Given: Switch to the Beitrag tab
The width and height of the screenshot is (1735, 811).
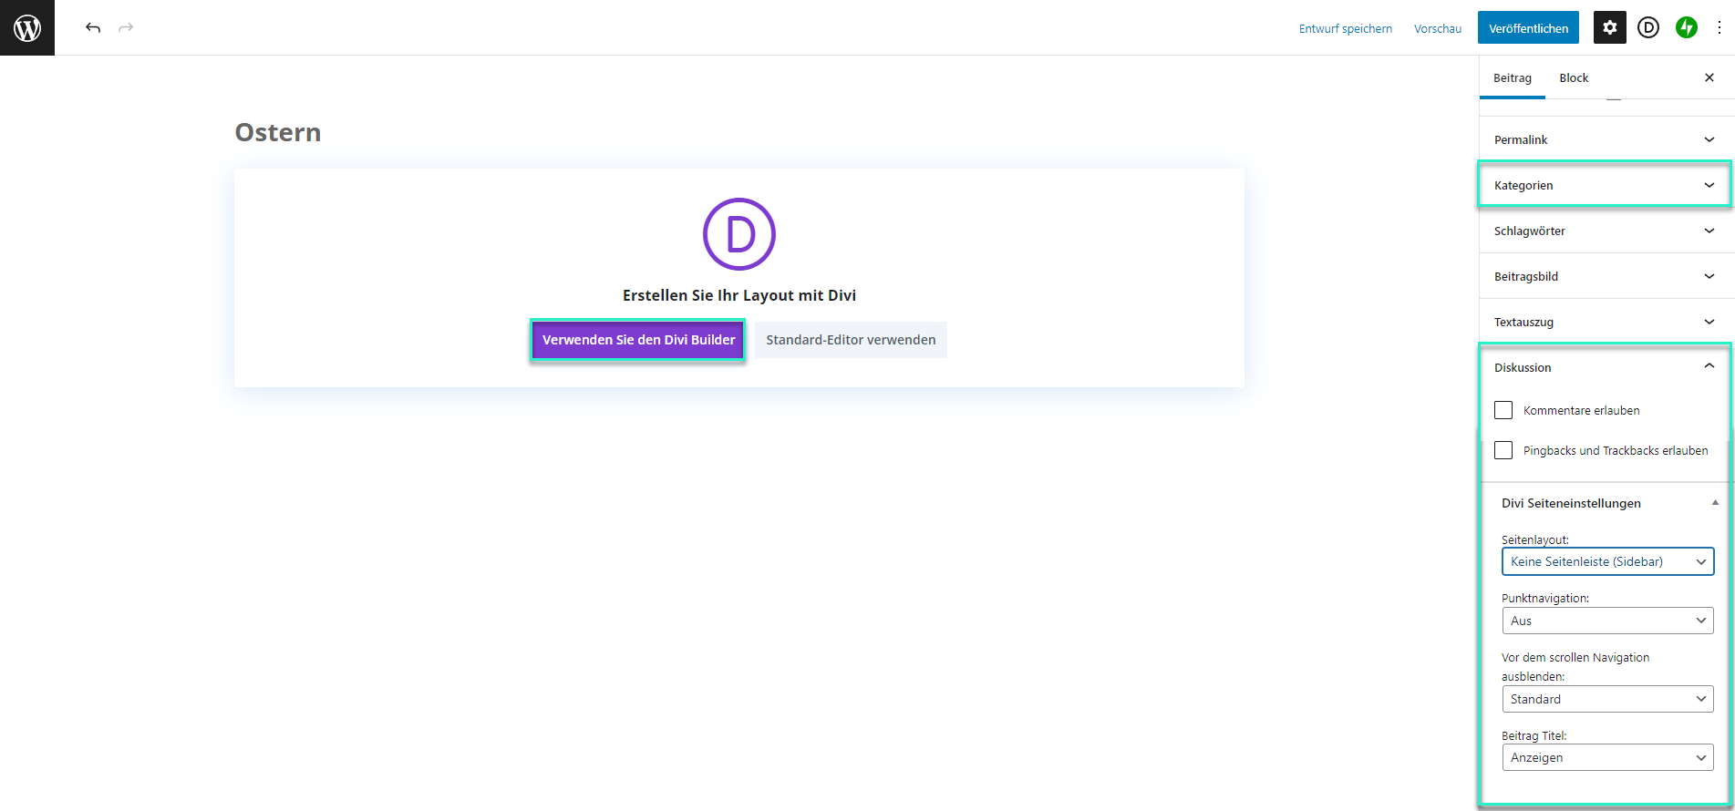Looking at the screenshot, I should point(1512,77).
